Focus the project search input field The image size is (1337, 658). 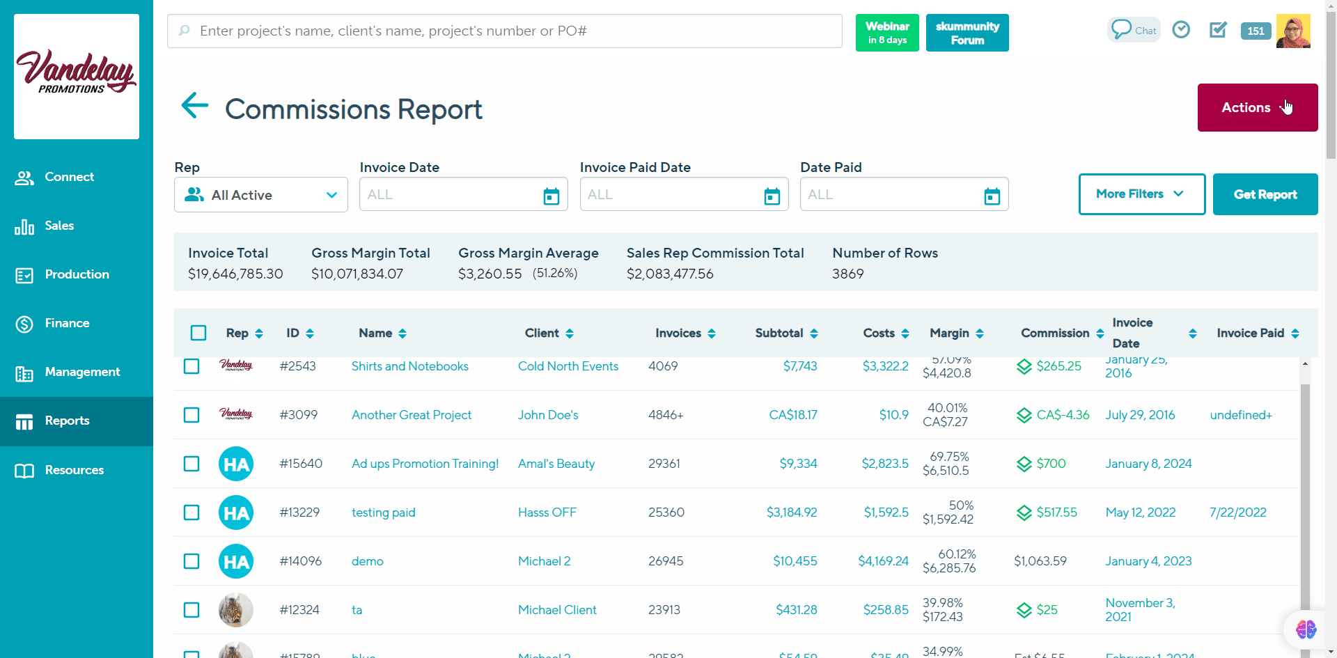point(505,31)
